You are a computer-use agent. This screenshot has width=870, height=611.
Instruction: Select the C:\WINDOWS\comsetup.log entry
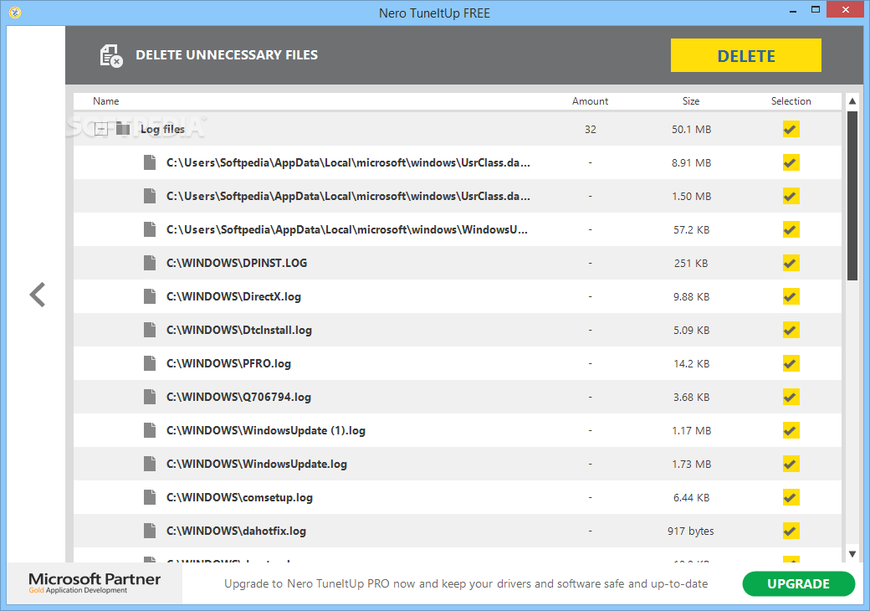[x=240, y=497]
